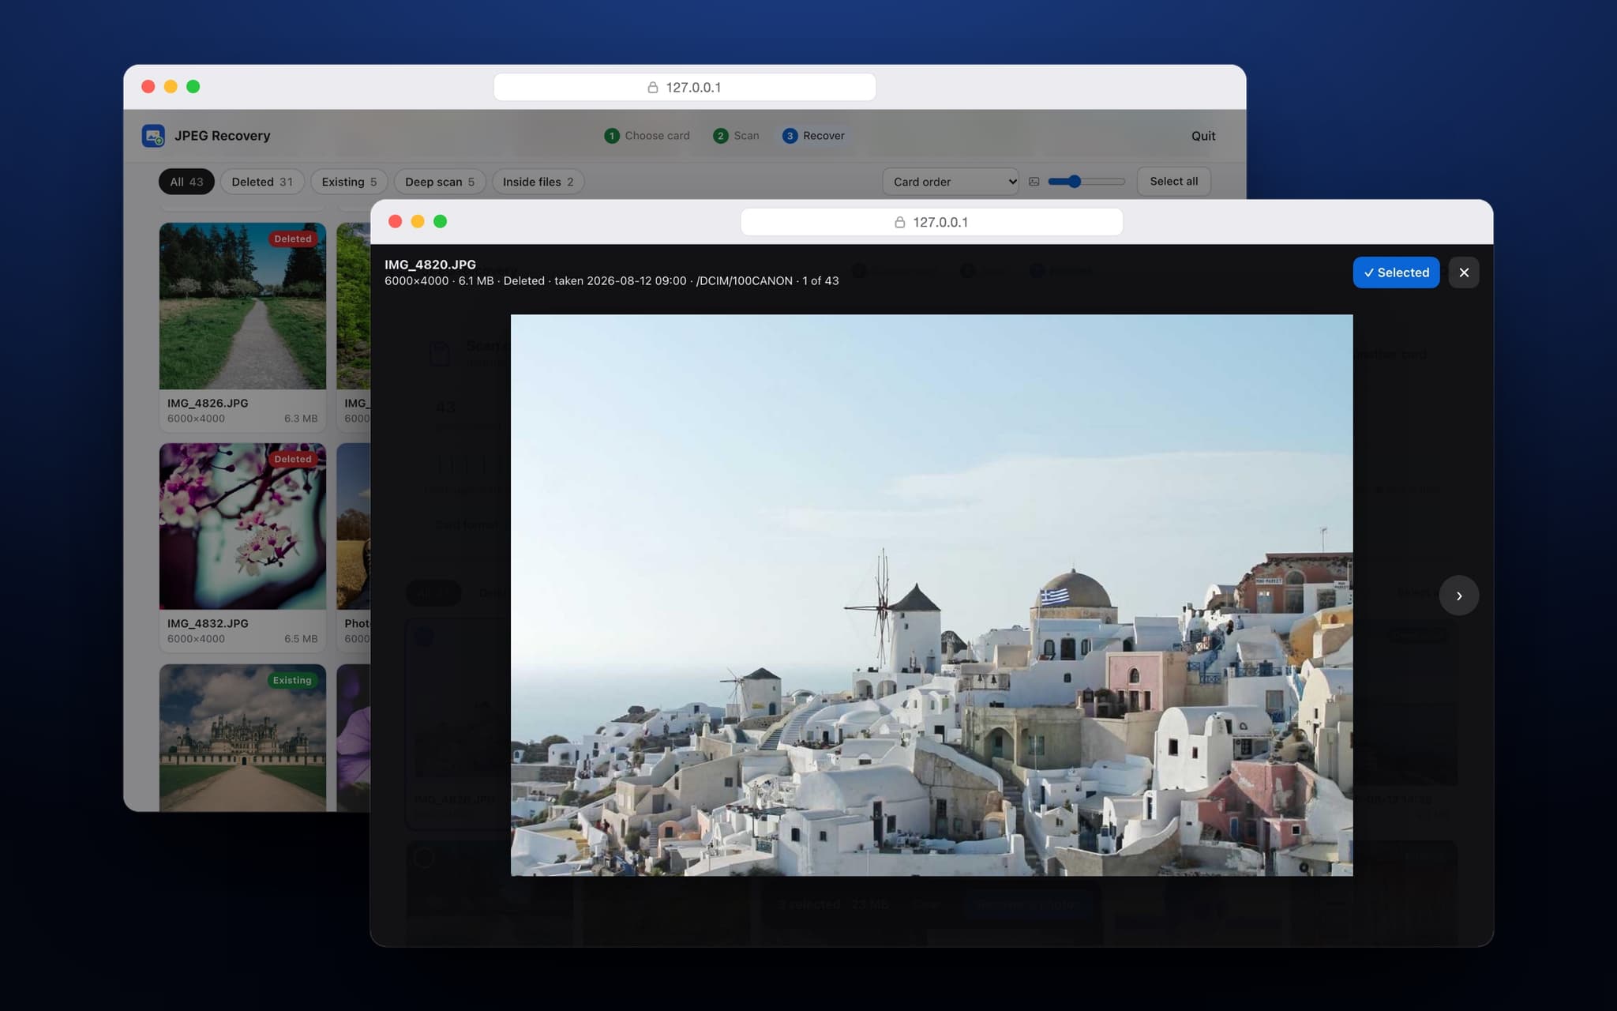The image size is (1617, 1011).
Task: Click the JPEG Recovery app logo icon
Action: click(x=153, y=136)
